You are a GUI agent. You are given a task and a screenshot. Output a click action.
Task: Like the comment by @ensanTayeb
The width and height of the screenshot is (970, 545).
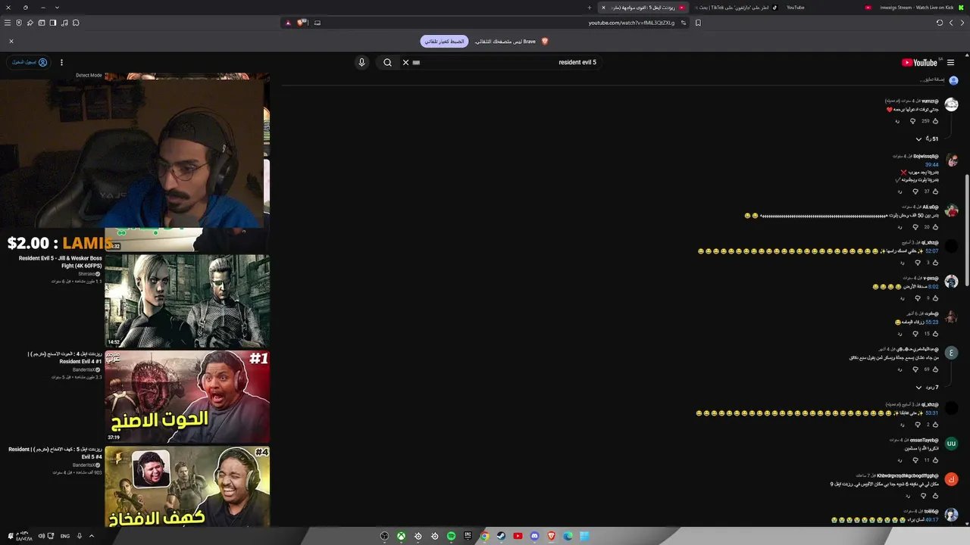coord(935,460)
